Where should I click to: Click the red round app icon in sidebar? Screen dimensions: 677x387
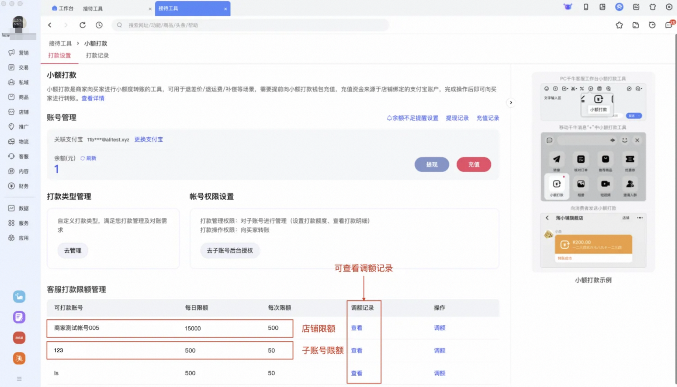[19, 338]
